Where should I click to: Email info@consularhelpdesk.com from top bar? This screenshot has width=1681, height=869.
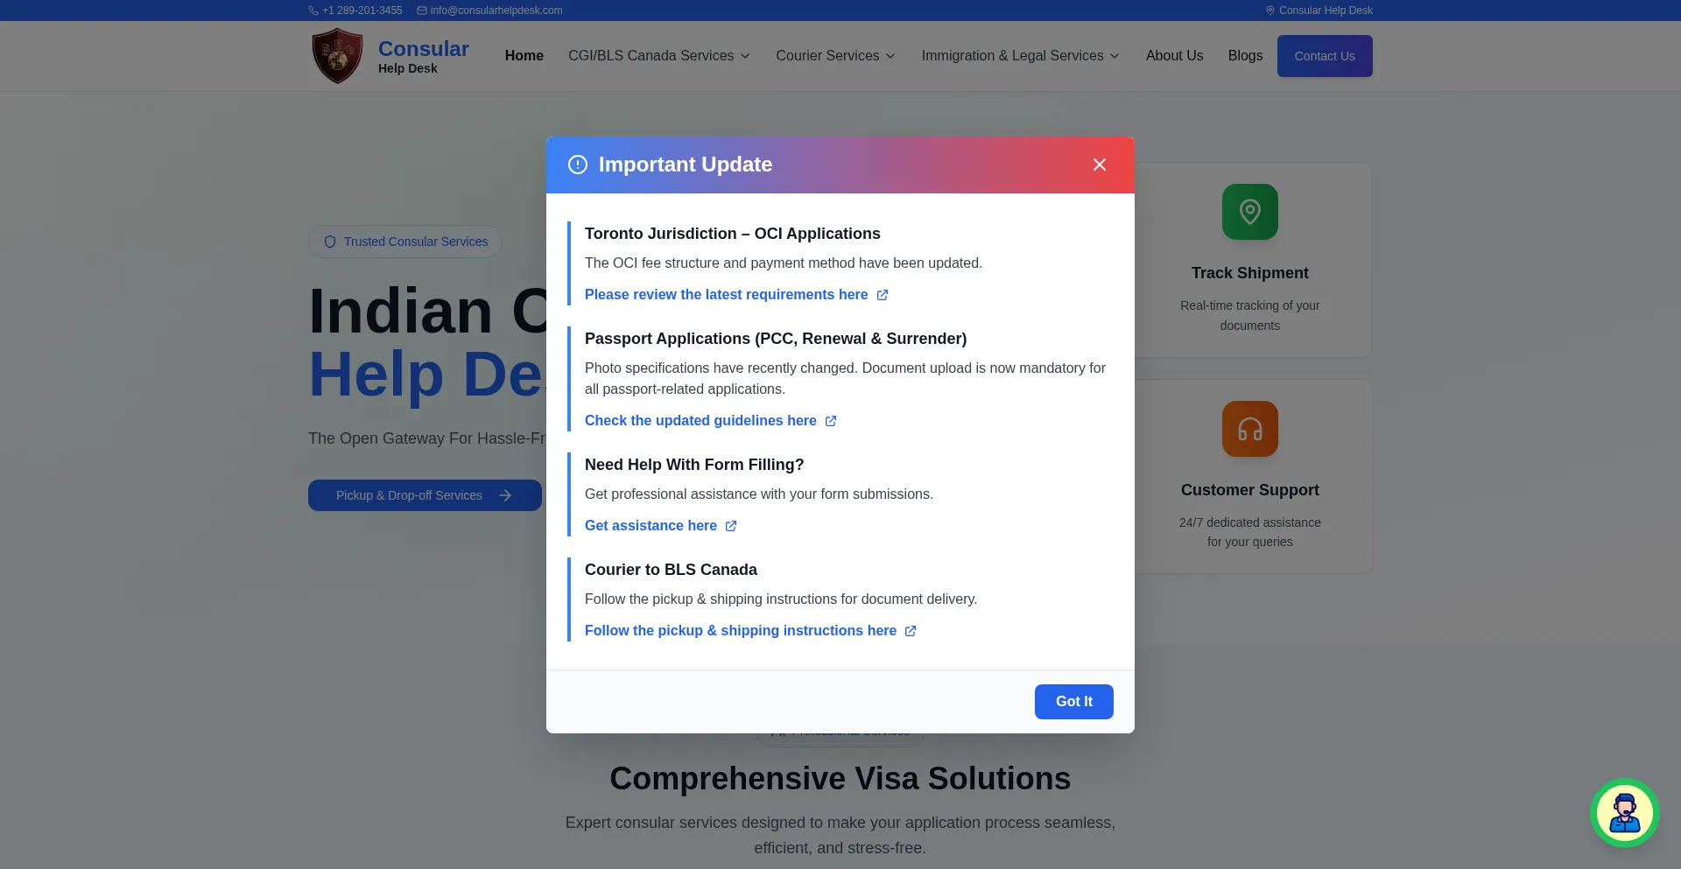pos(496,11)
